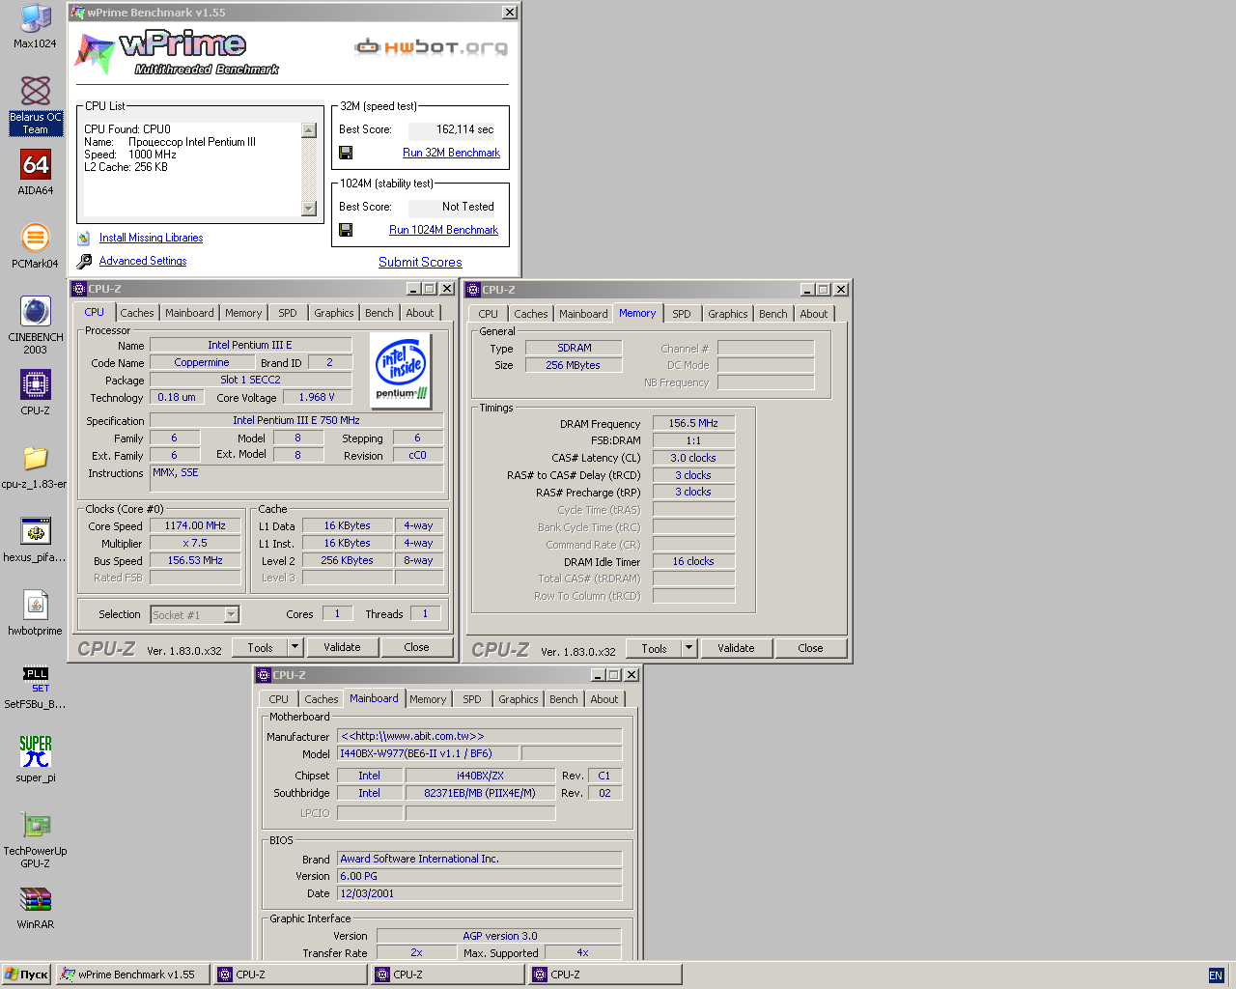Click the first CPU-Z taskbar button
This screenshot has width=1236, height=989.
coord(291,975)
